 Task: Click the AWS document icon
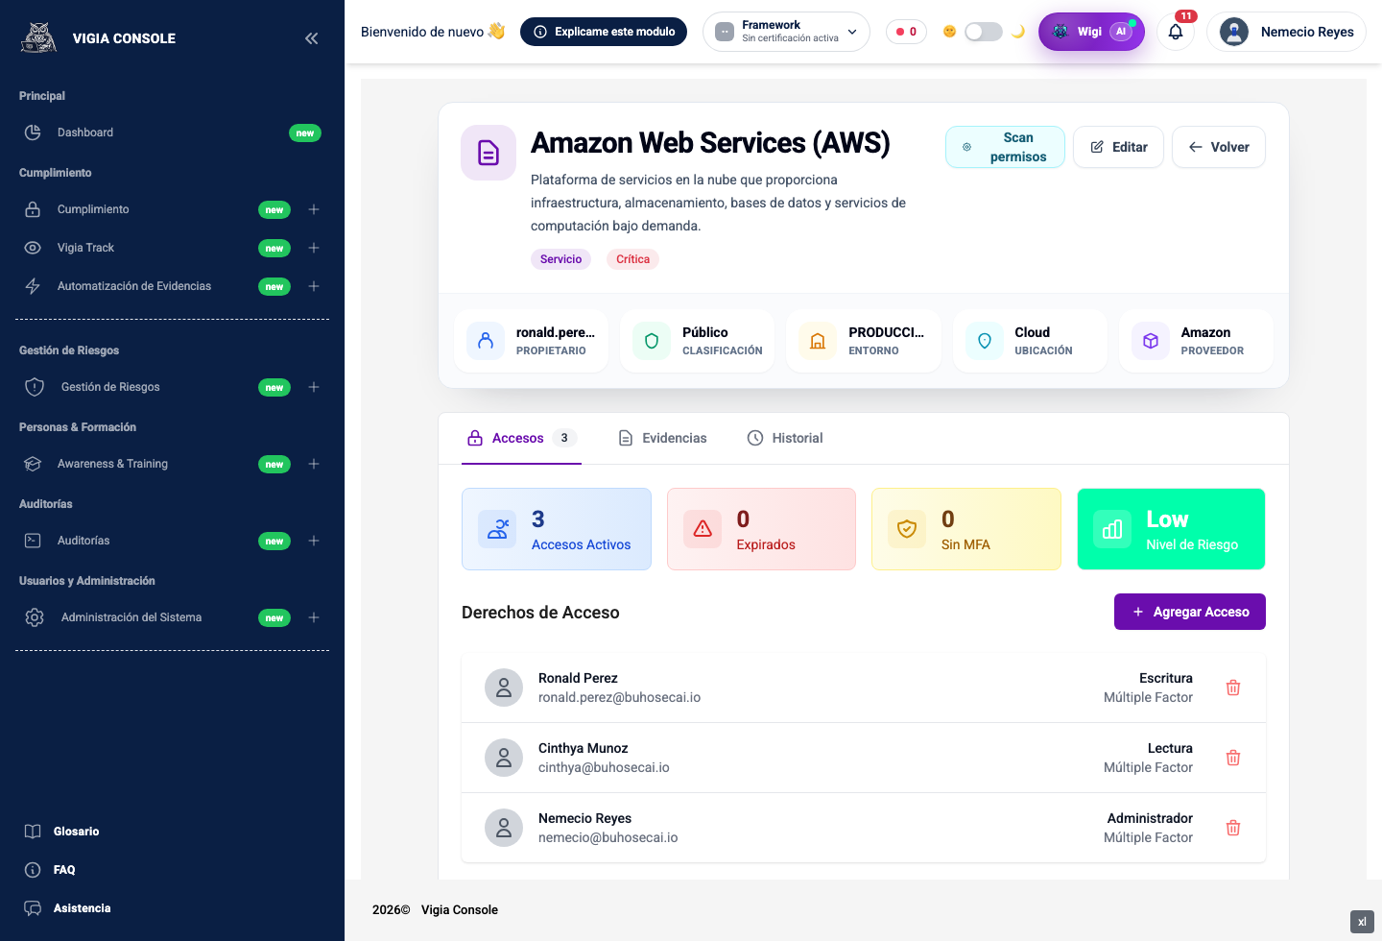coord(488,153)
